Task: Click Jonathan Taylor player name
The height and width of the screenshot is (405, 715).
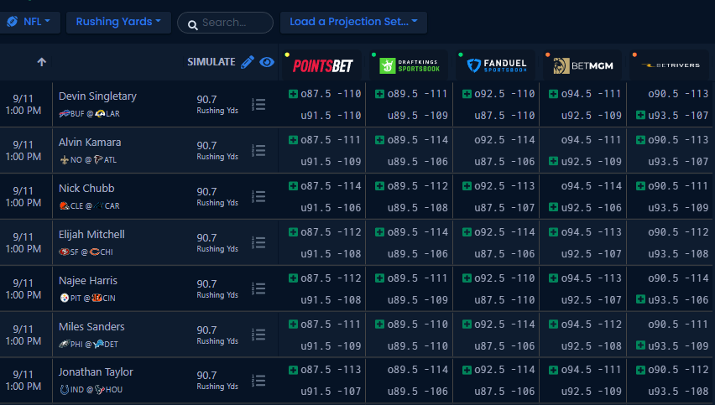Action: (x=96, y=372)
